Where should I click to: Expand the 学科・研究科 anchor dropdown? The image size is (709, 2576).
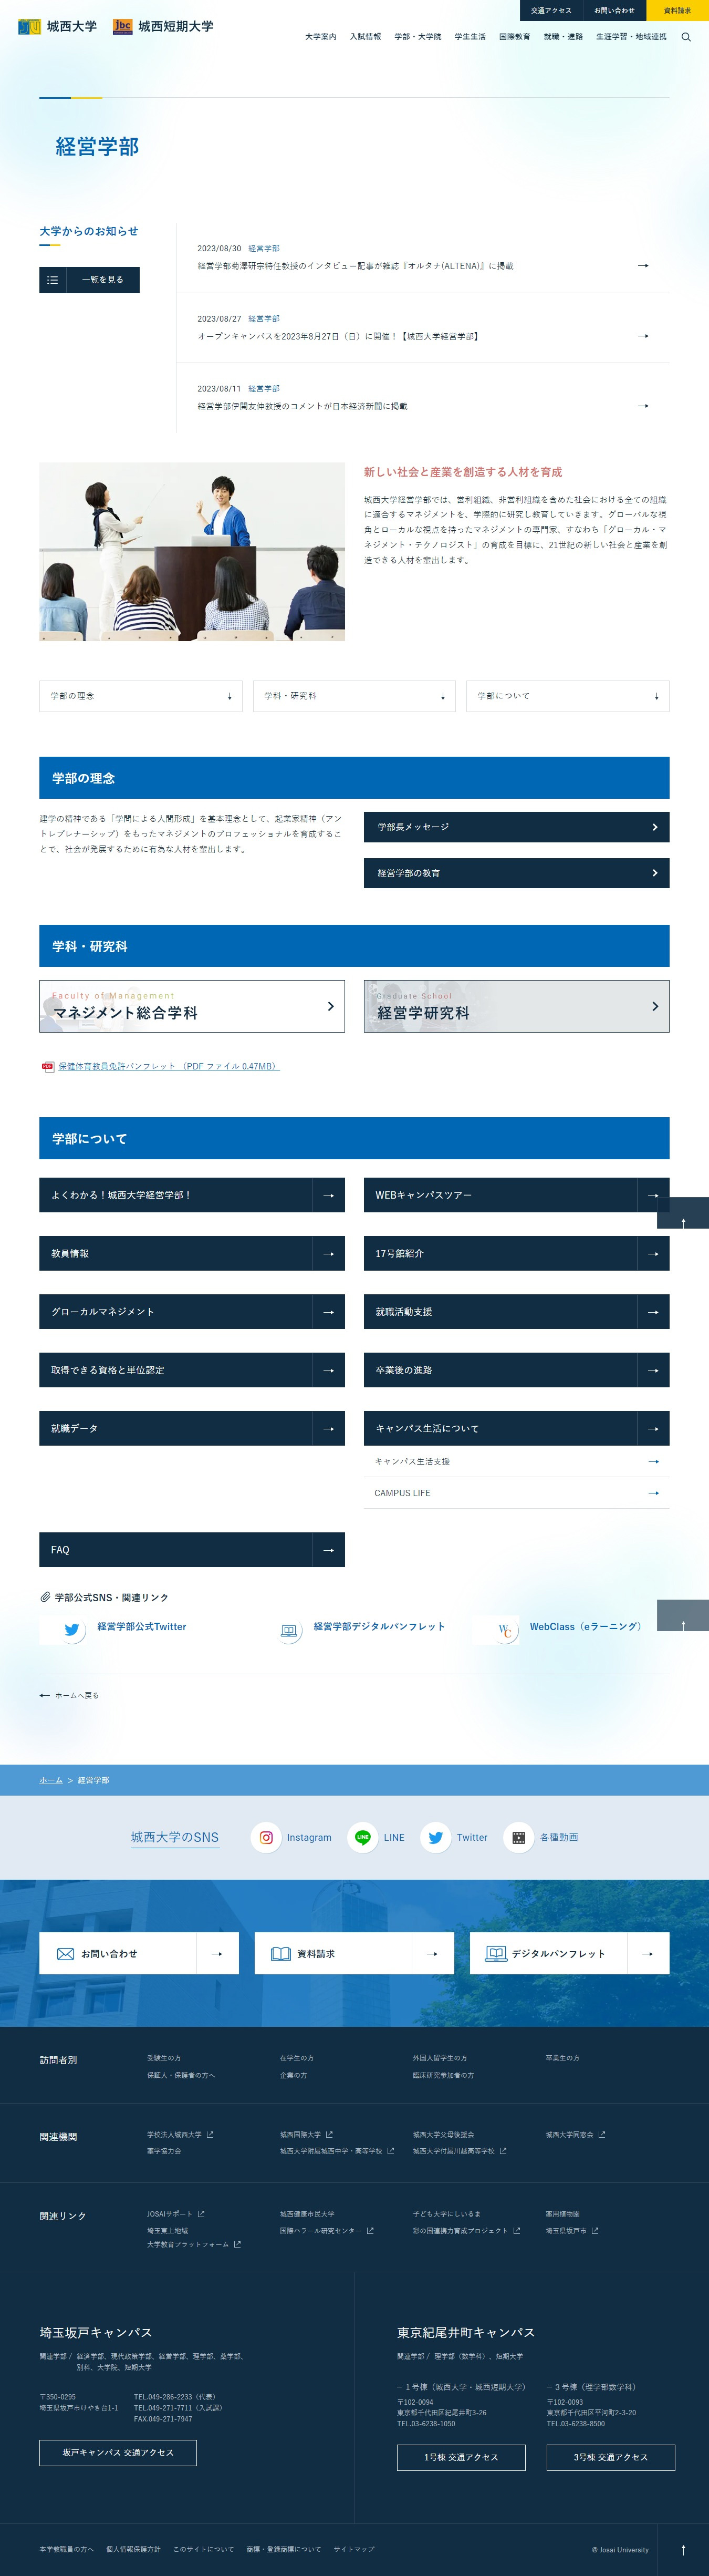[x=354, y=696]
